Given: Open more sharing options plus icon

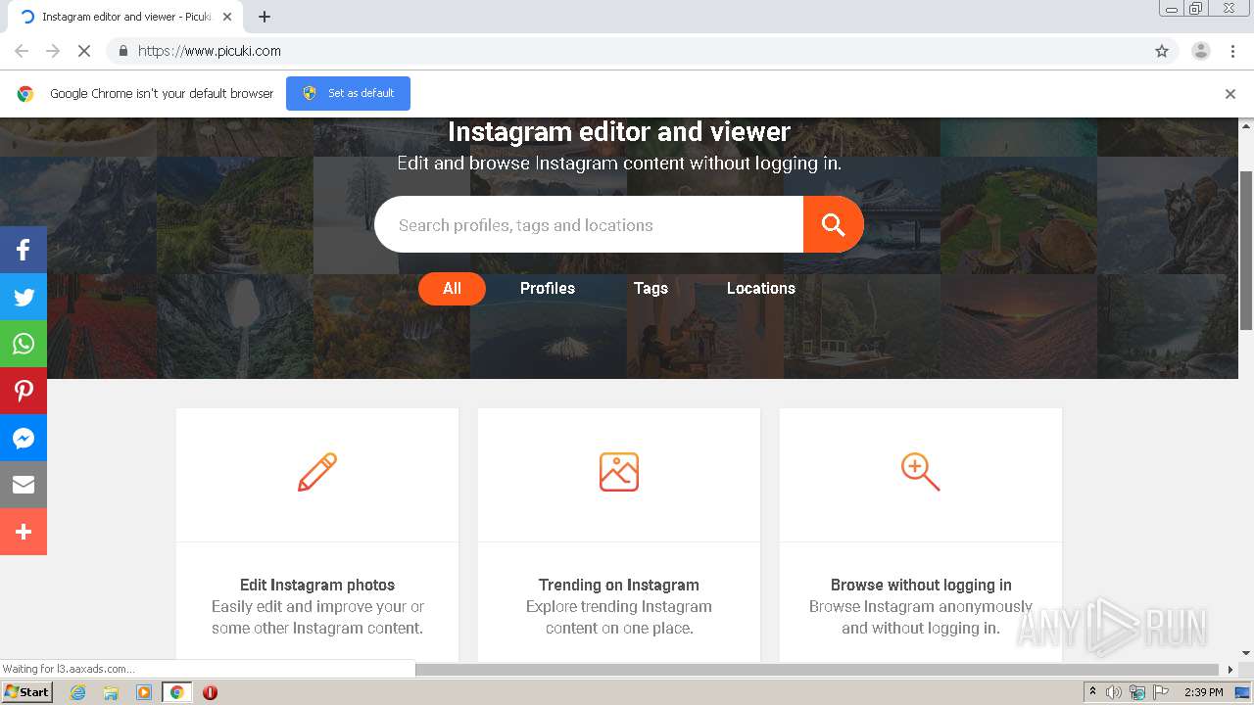Looking at the screenshot, I should (x=24, y=532).
